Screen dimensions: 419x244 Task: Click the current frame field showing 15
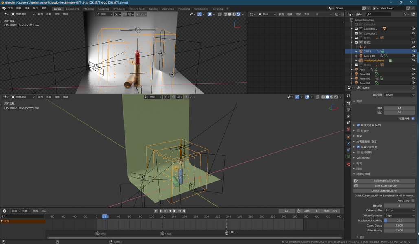287,211
